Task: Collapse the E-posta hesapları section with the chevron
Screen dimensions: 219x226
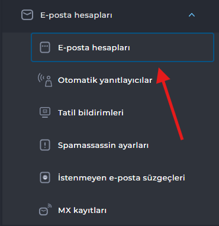Action: coord(192,15)
